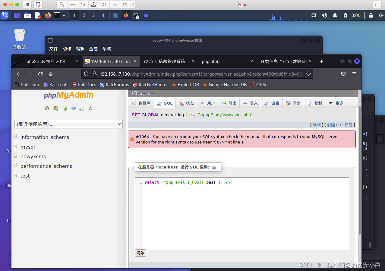Bookmark this page with the star icon
This screenshot has height=271, width=385.
click(x=308, y=74)
